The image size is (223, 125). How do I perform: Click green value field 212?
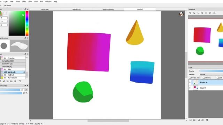click(x=4, y=22)
